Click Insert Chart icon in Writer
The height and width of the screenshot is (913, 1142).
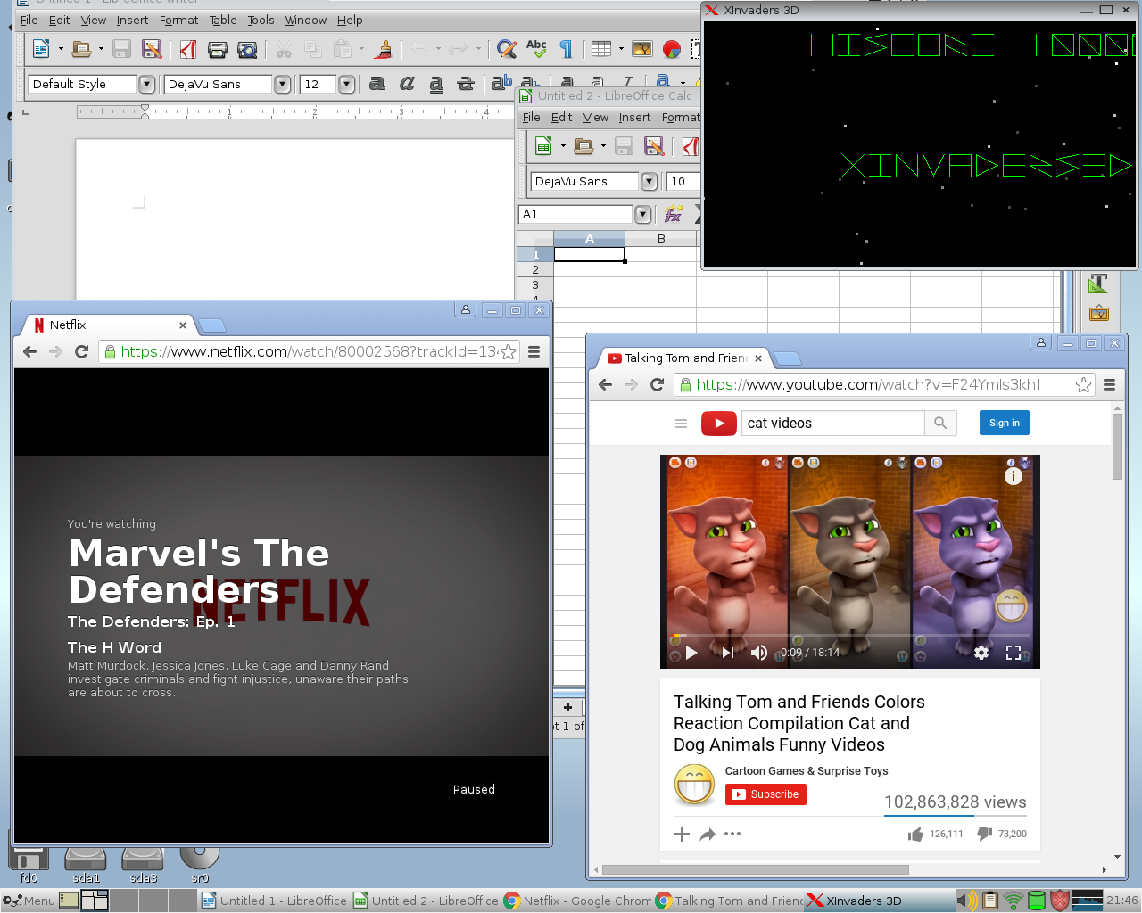coord(672,49)
